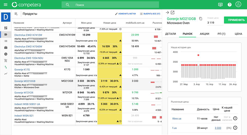Viewport: 247px width, 135px height.
Task: Click the search magnifier icon
Action: [x=68, y=5]
